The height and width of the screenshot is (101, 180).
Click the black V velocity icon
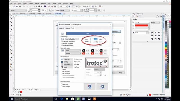click(x=92, y=50)
